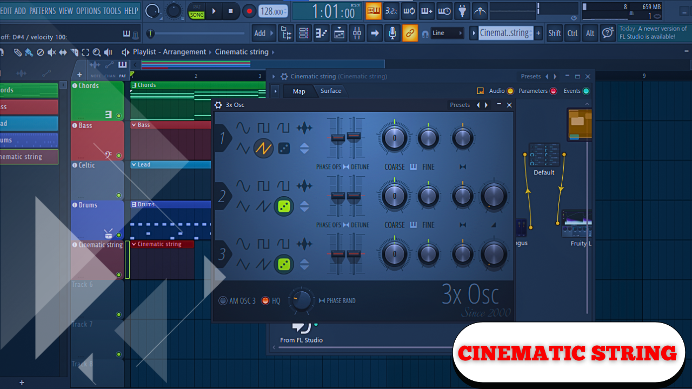Toggle Pat/Song mode button
This screenshot has height=389, width=692.
196,11
